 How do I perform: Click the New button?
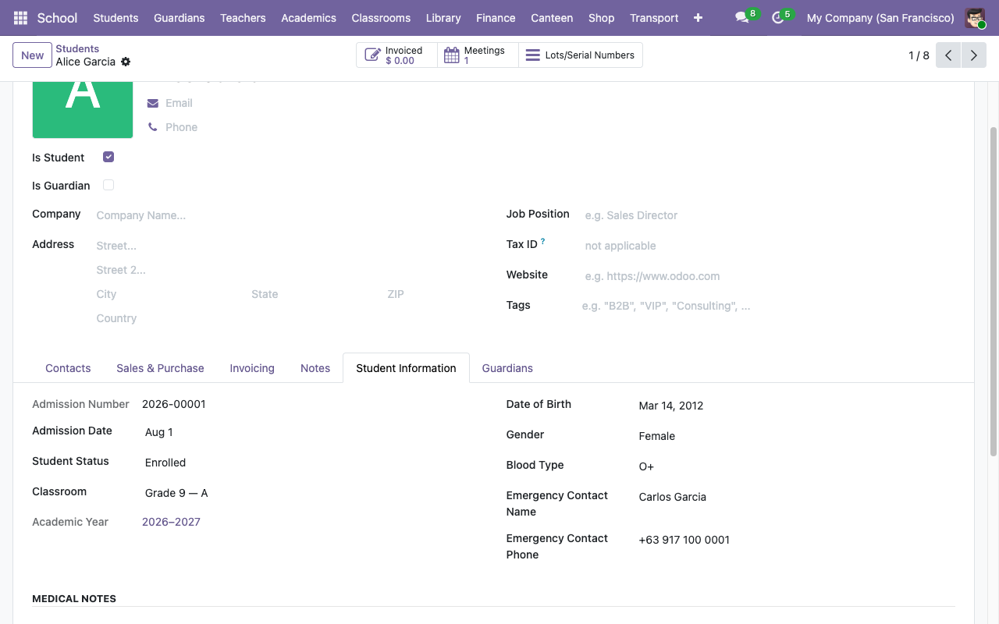32,55
